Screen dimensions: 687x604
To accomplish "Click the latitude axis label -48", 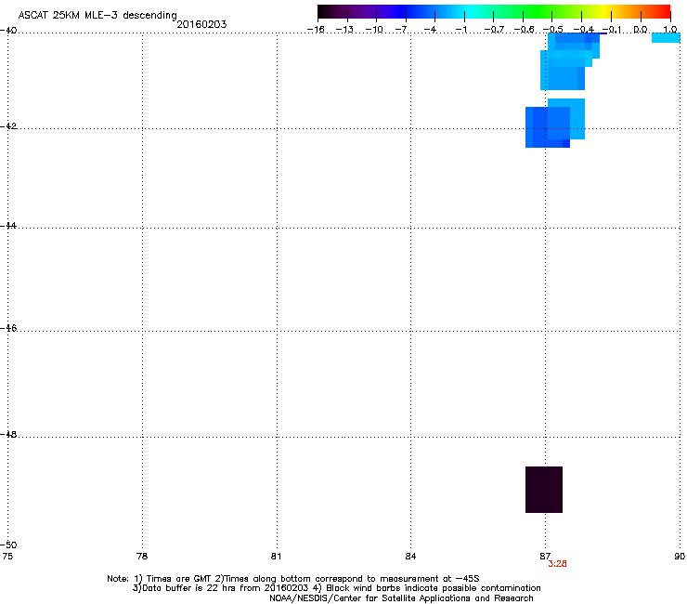I will (8, 434).
